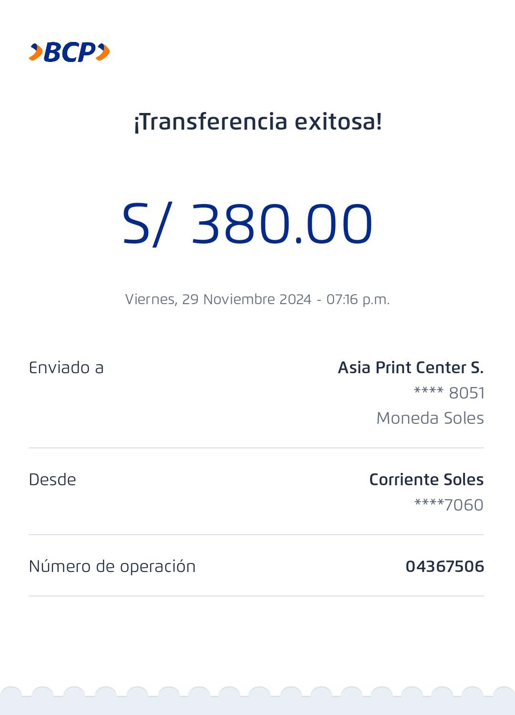Viewport: 515px width, 715px height.
Task: Click source account number ending in 7060
Action: [x=449, y=505]
